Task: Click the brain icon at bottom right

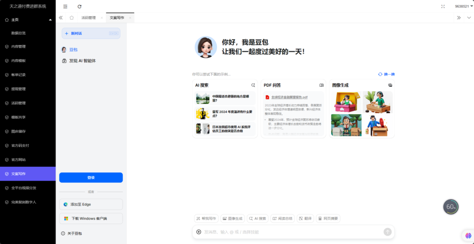Action: (468, 235)
